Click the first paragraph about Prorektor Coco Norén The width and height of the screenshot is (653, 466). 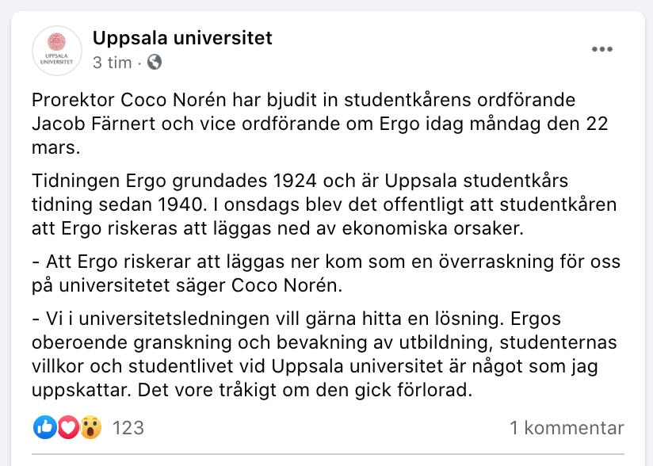point(320,124)
